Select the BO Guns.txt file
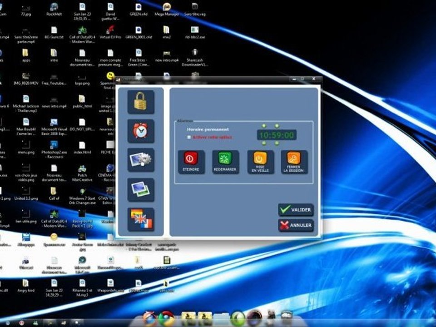 click(x=54, y=33)
